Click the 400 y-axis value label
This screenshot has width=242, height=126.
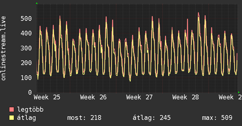pyautogui.click(x=26, y=33)
